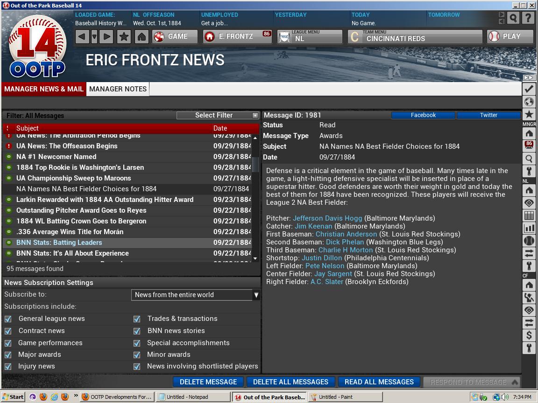
Task: Click the Delete Message button
Action: pyautogui.click(x=208, y=382)
